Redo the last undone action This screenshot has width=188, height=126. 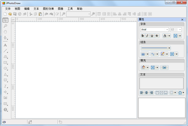(x=51, y=14)
